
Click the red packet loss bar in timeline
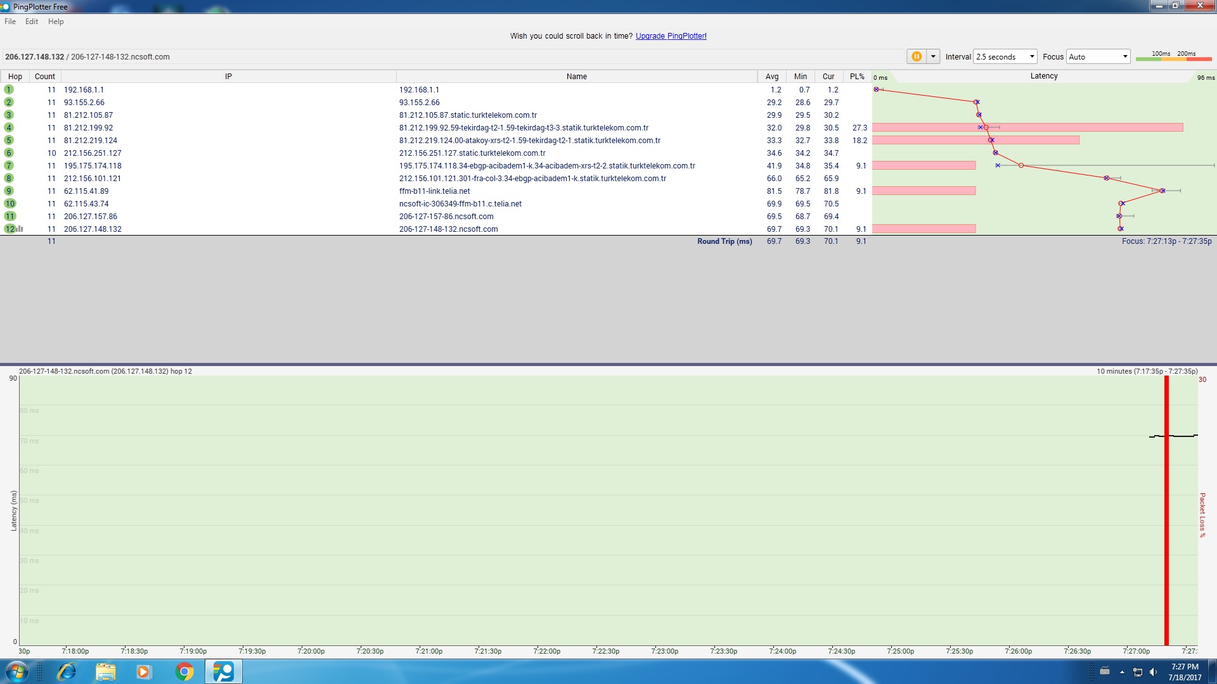[x=1166, y=510]
